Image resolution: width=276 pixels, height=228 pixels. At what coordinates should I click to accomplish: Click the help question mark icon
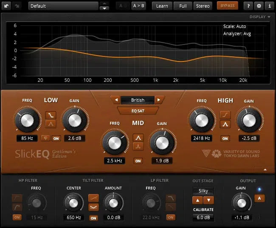tap(249, 6)
